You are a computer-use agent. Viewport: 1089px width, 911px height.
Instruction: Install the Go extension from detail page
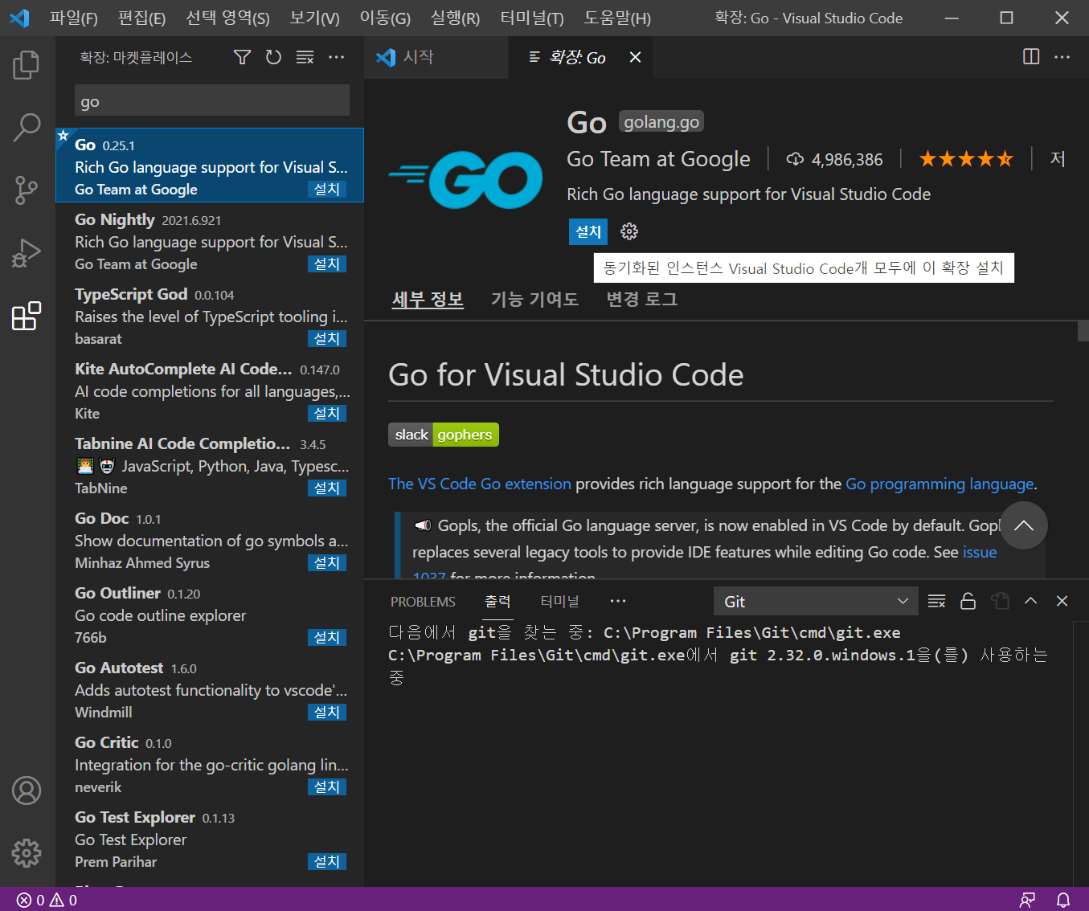coord(588,231)
